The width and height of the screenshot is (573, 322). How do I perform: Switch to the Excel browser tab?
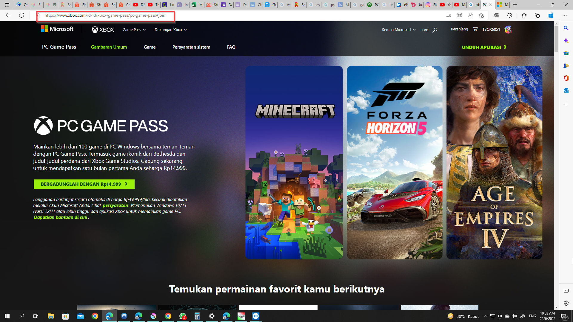pyautogui.click(x=197, y=5)
